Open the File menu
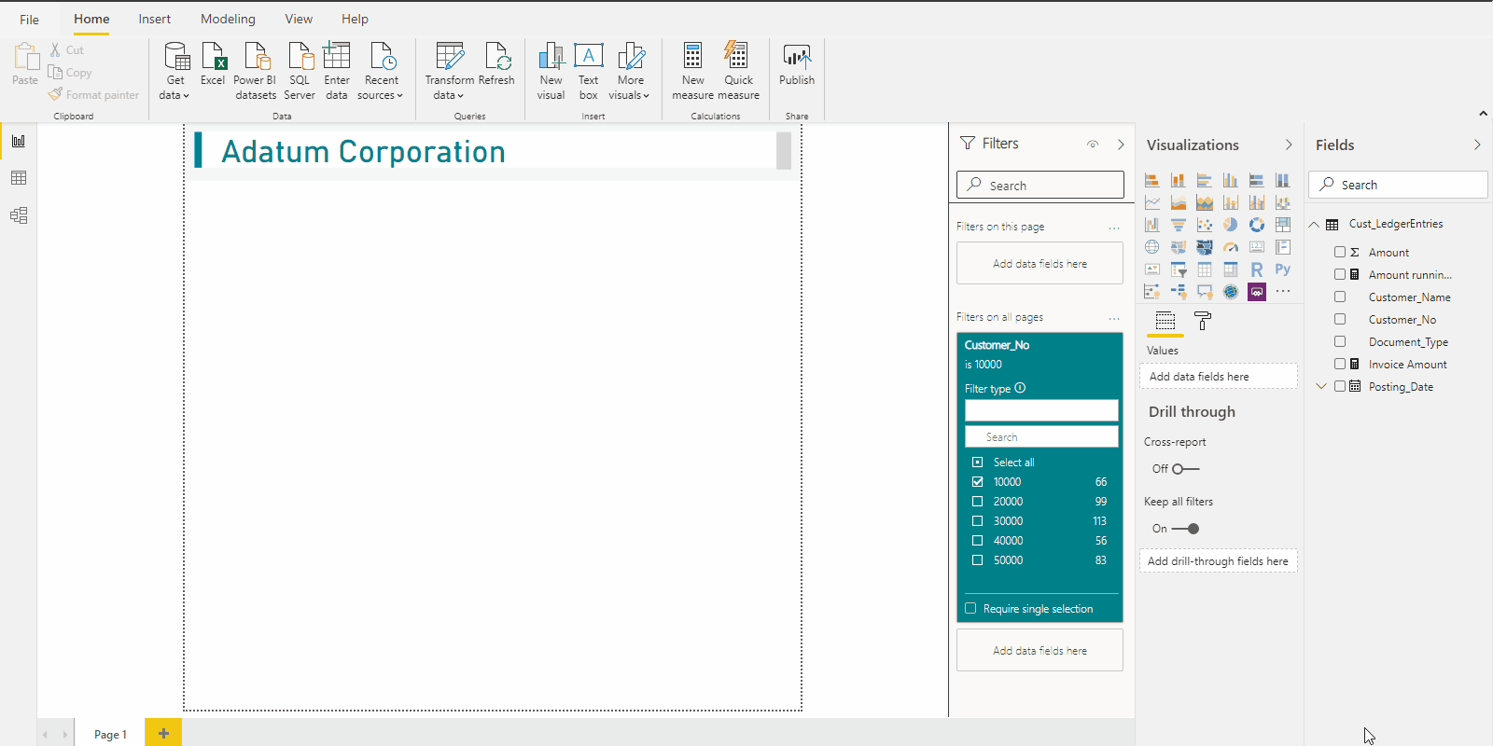This screenshot has width=1493, height=746. pos(30,19)
